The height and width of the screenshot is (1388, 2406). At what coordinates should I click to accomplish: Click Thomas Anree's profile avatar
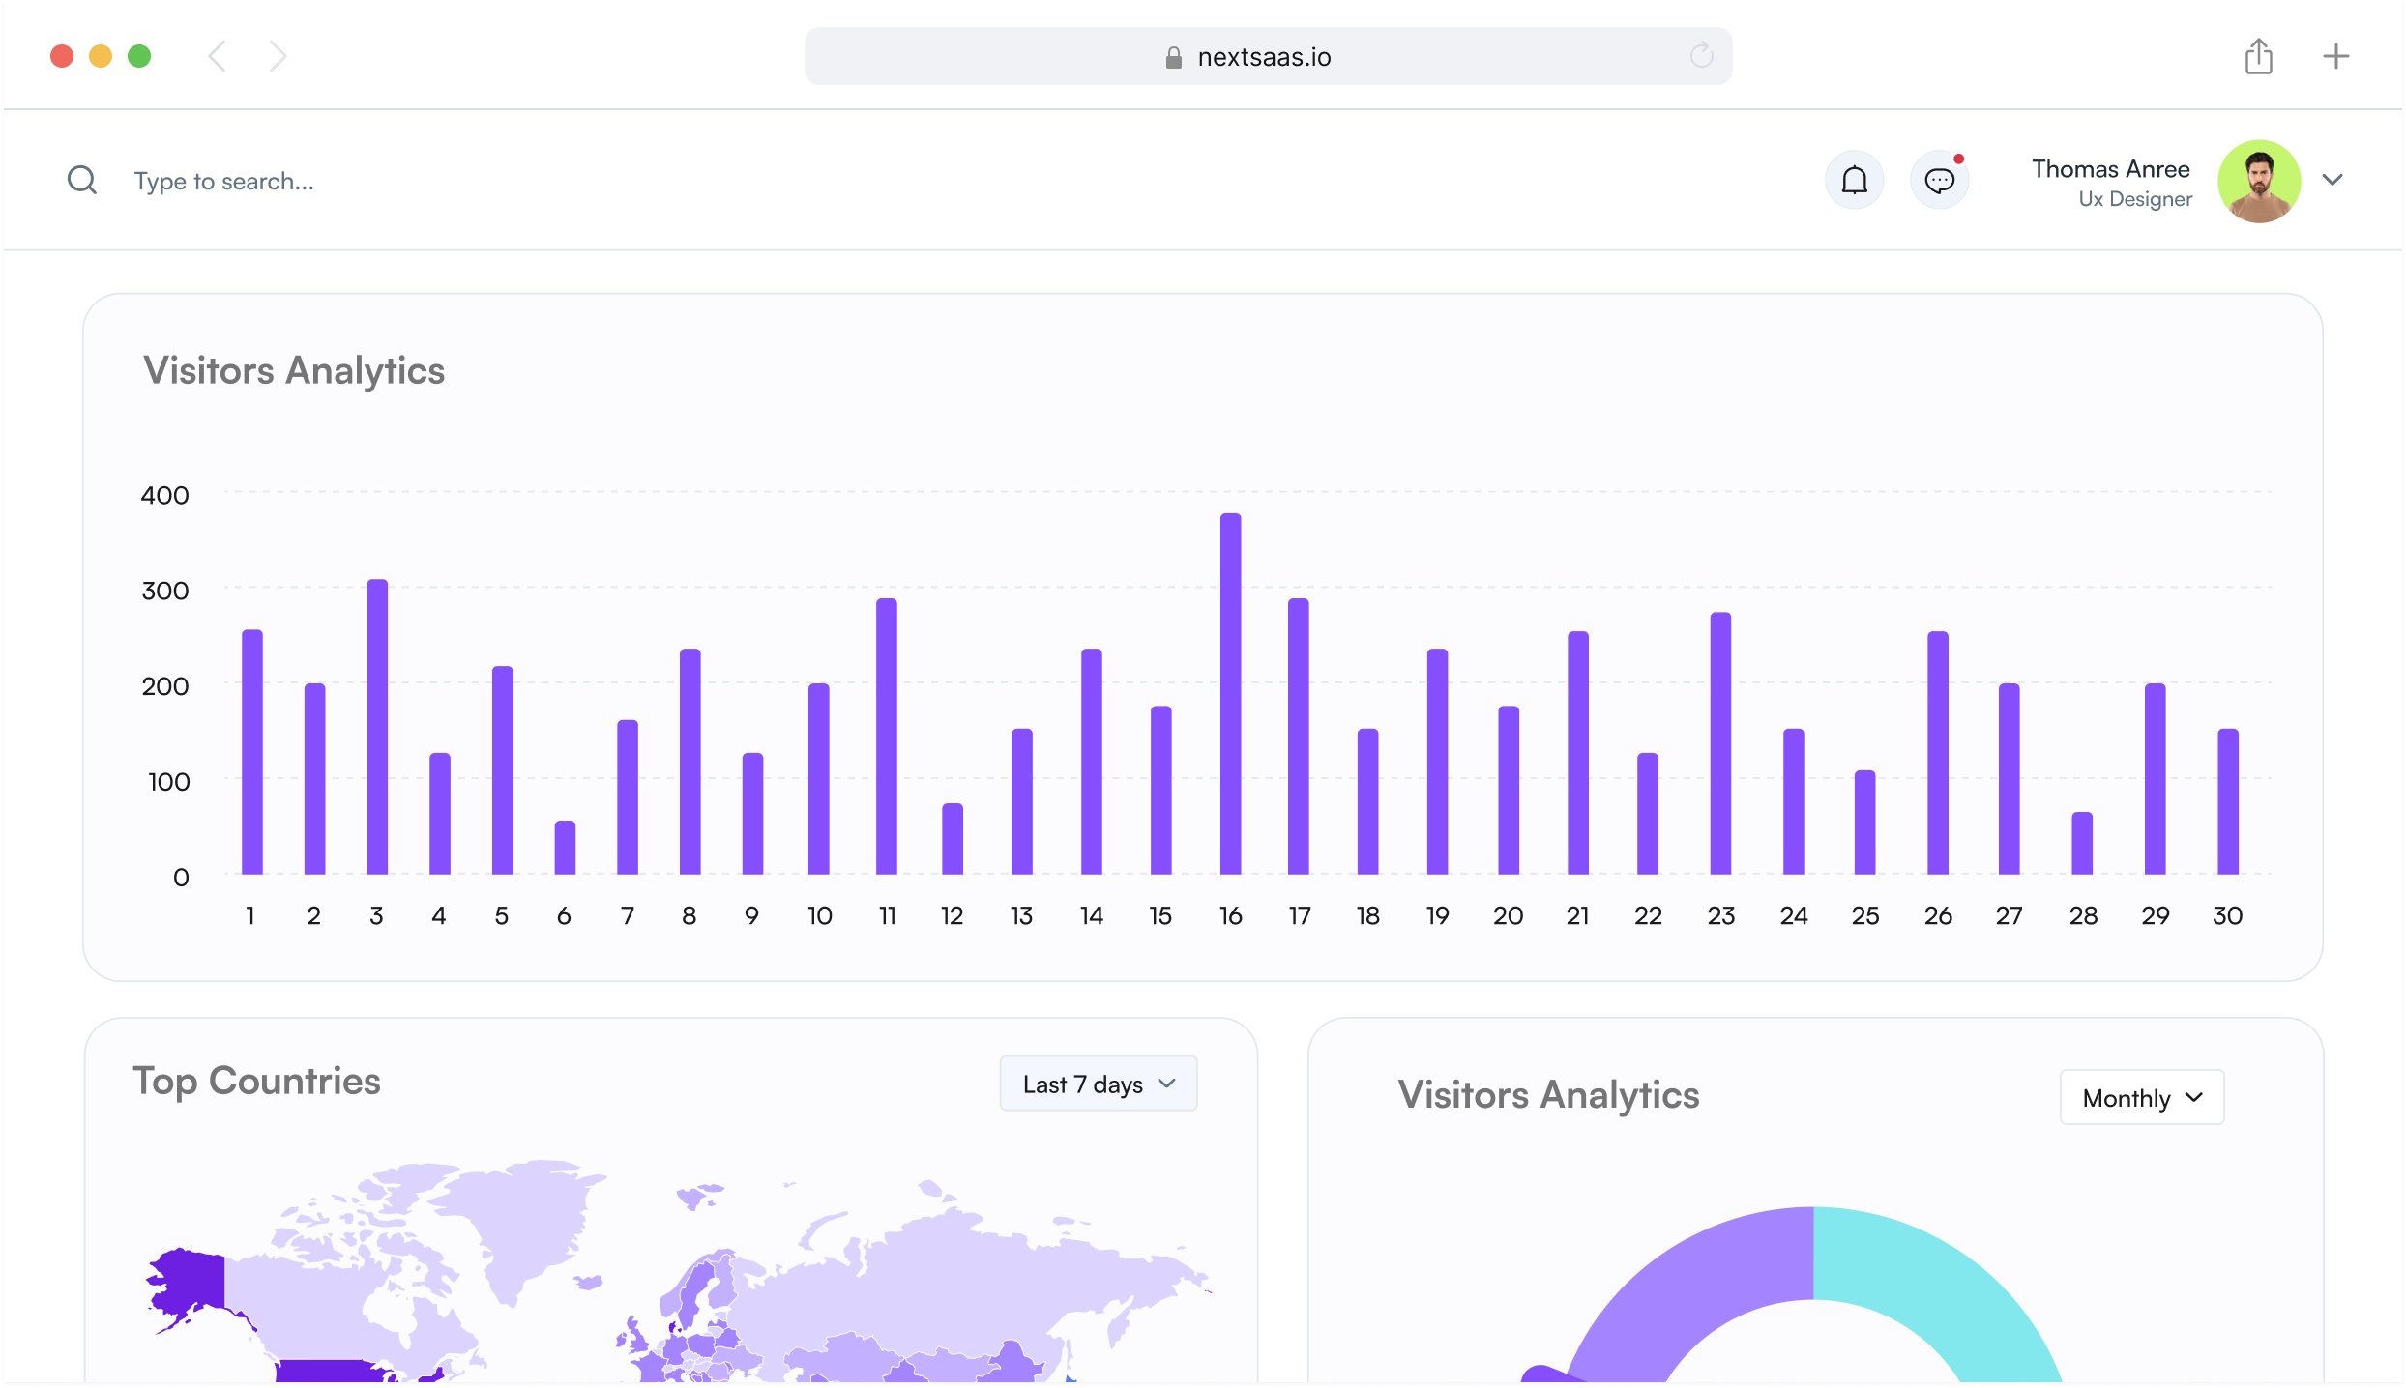(2258, 182)
